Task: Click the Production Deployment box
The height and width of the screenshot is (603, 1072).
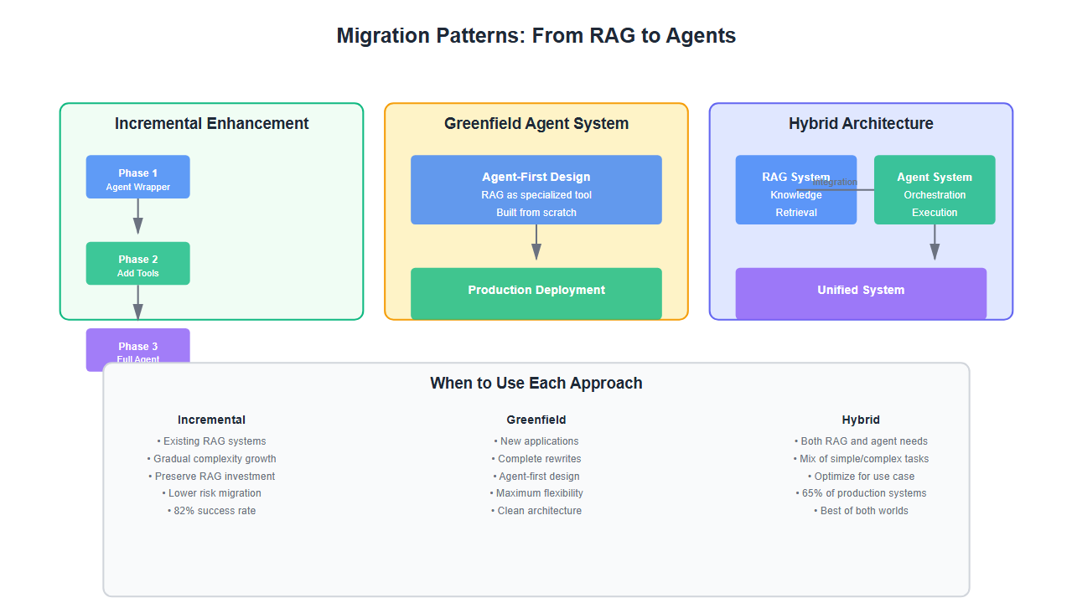Action: (x=536, y=291)
